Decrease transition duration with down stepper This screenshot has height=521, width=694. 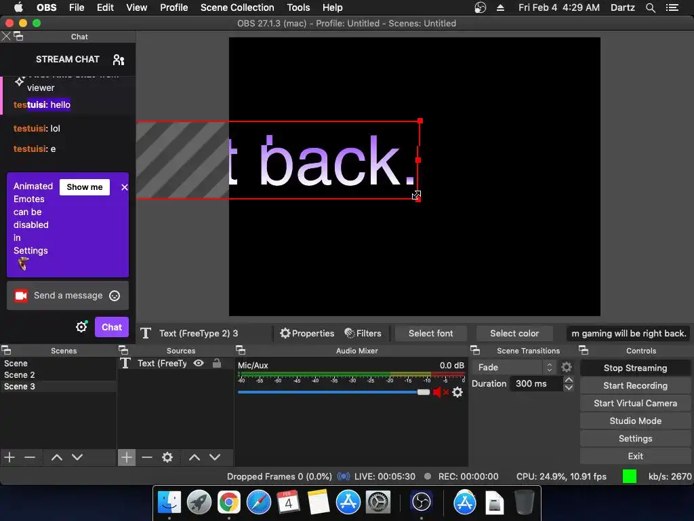tap(569, 387)
